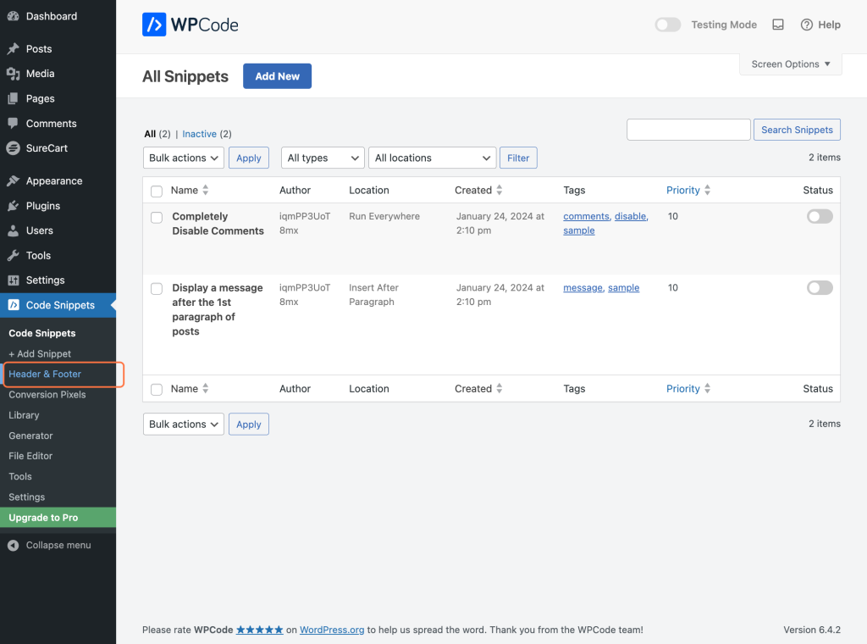
Task: Click the Dashboard icon in sidebar
Action: point(13,16)
